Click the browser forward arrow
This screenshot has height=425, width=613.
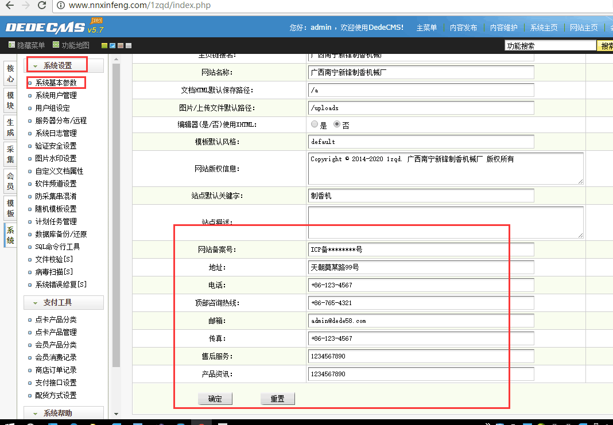point(26,5)
